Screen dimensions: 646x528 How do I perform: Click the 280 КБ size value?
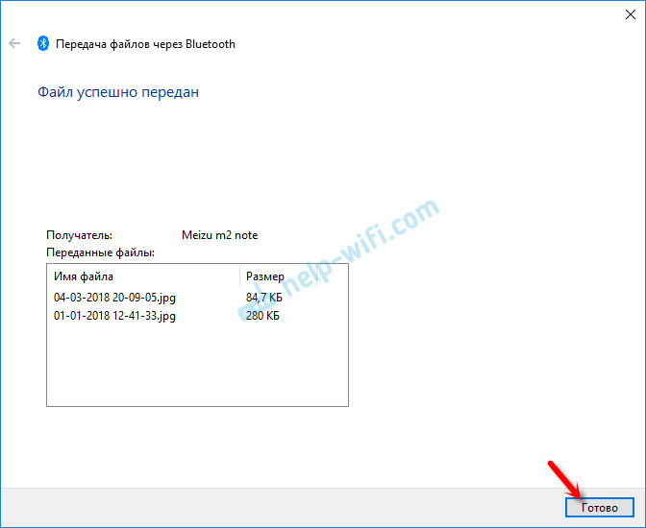(262, 316)
